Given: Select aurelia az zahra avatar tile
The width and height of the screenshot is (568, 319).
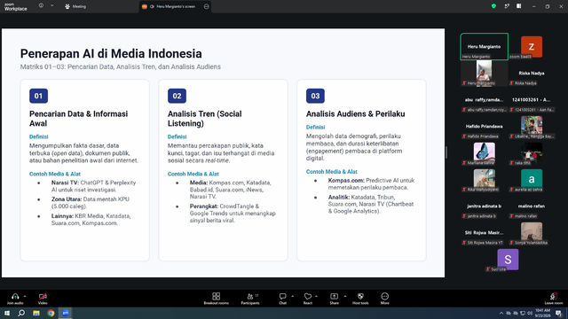Looking at the screenshot, I should tap(532, 179).
